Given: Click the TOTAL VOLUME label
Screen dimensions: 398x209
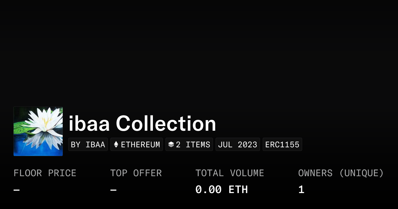Looking at the screenshot, I should (230, 173).
